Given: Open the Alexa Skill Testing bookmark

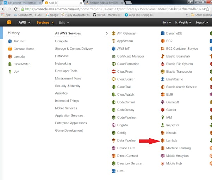Looking at the screenshot, I should tap(139, 15).
